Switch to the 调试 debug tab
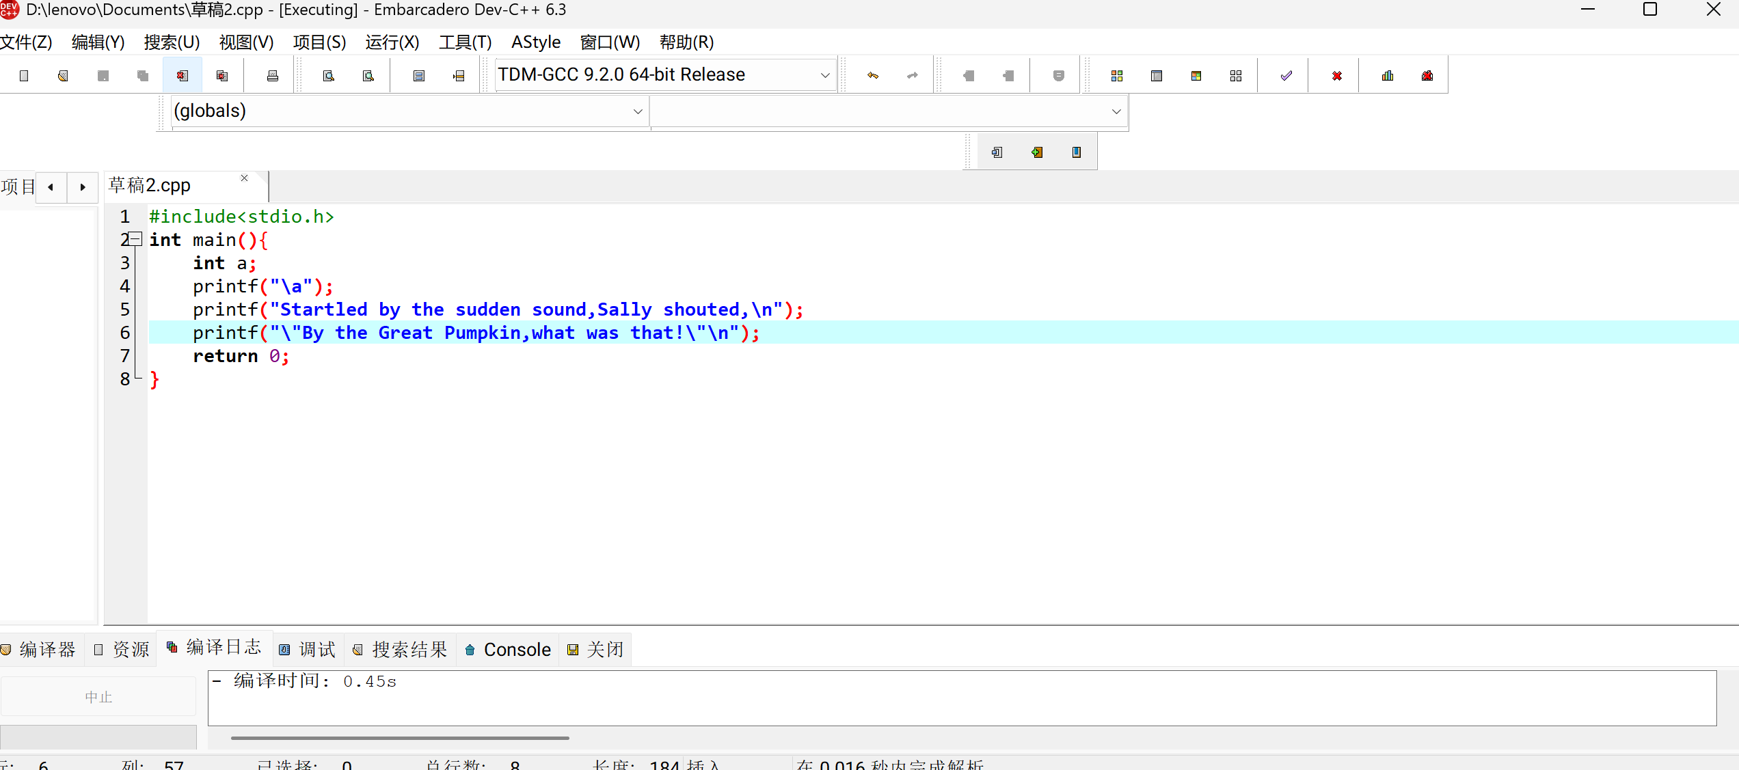This screenshot has height=770, width=1739. coord(308,650)
